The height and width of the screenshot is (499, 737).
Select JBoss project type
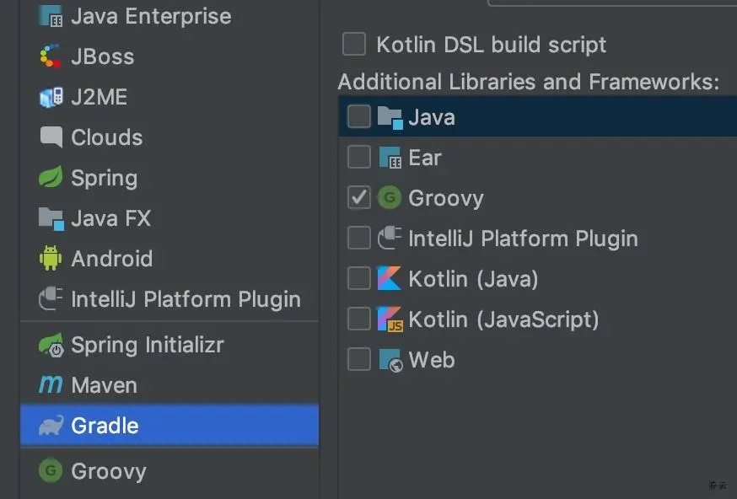click(x=169, y=56)
